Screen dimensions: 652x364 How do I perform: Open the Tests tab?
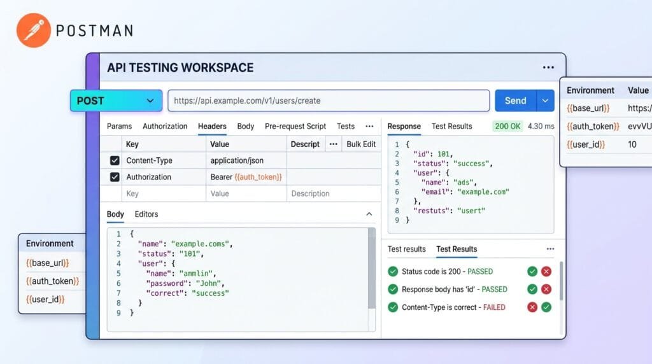[x=346, y=127]
